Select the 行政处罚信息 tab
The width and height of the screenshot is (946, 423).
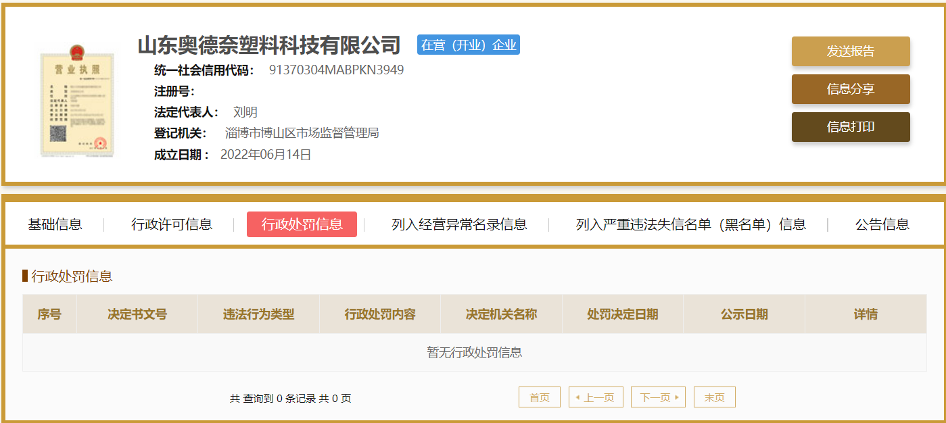click(x=302, y=224)
